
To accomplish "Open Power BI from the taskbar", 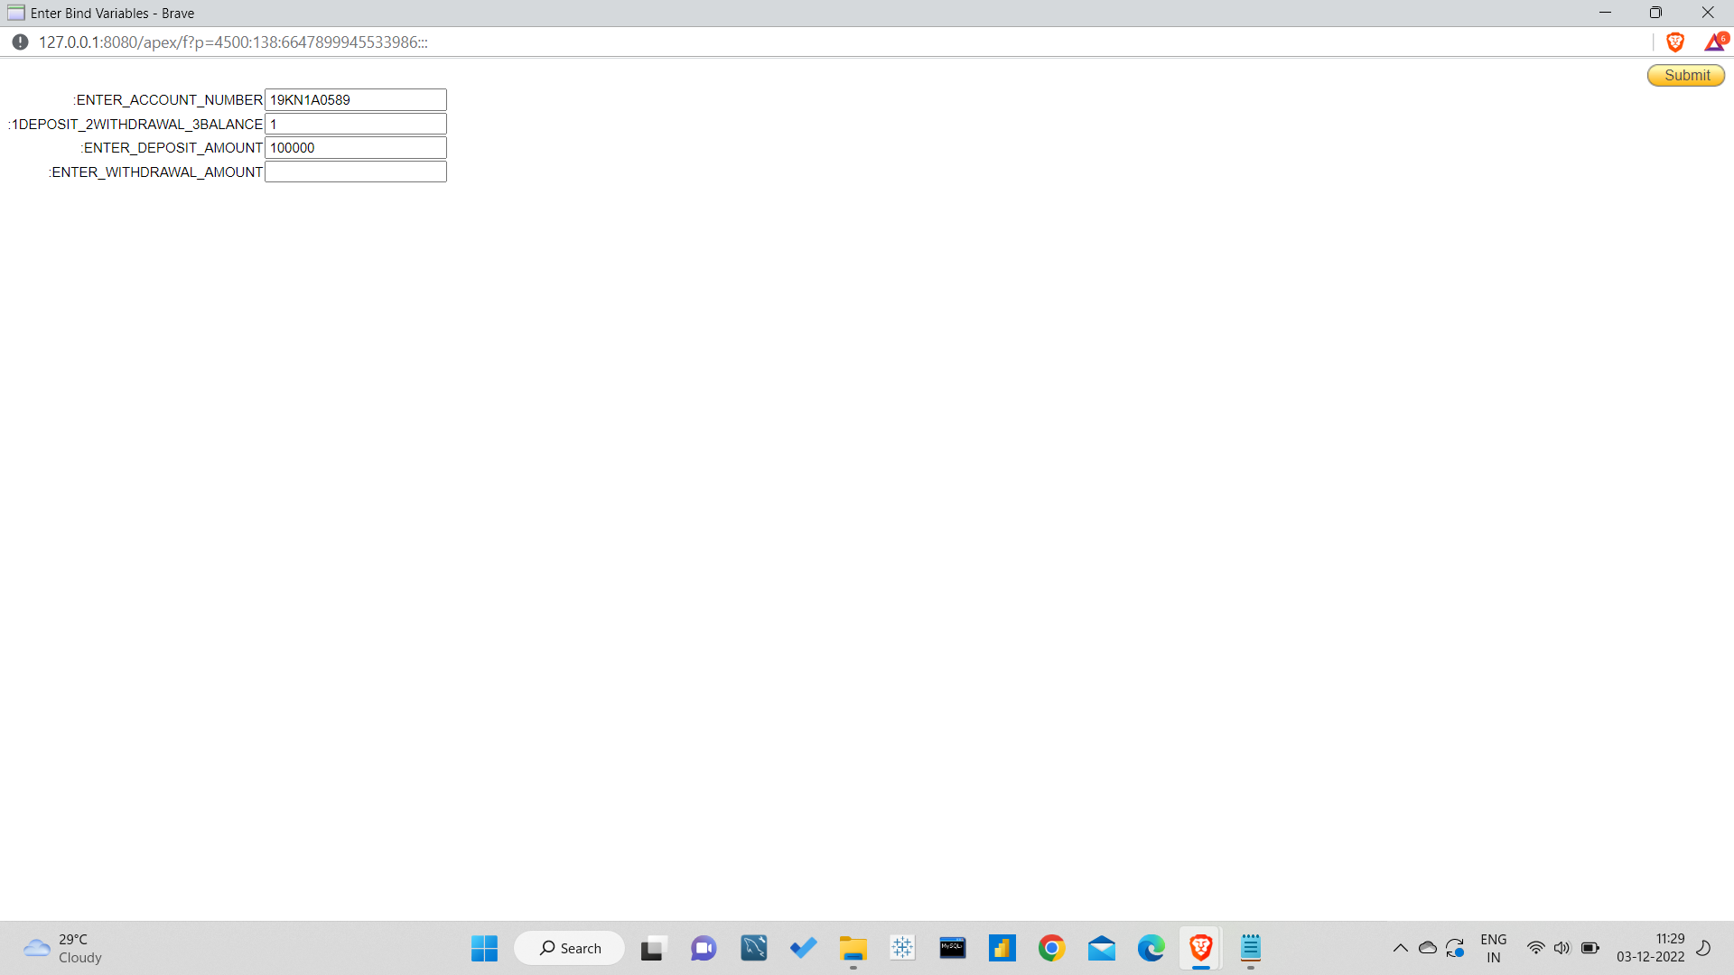I will pyautogui.click(x=1002, y=948).
